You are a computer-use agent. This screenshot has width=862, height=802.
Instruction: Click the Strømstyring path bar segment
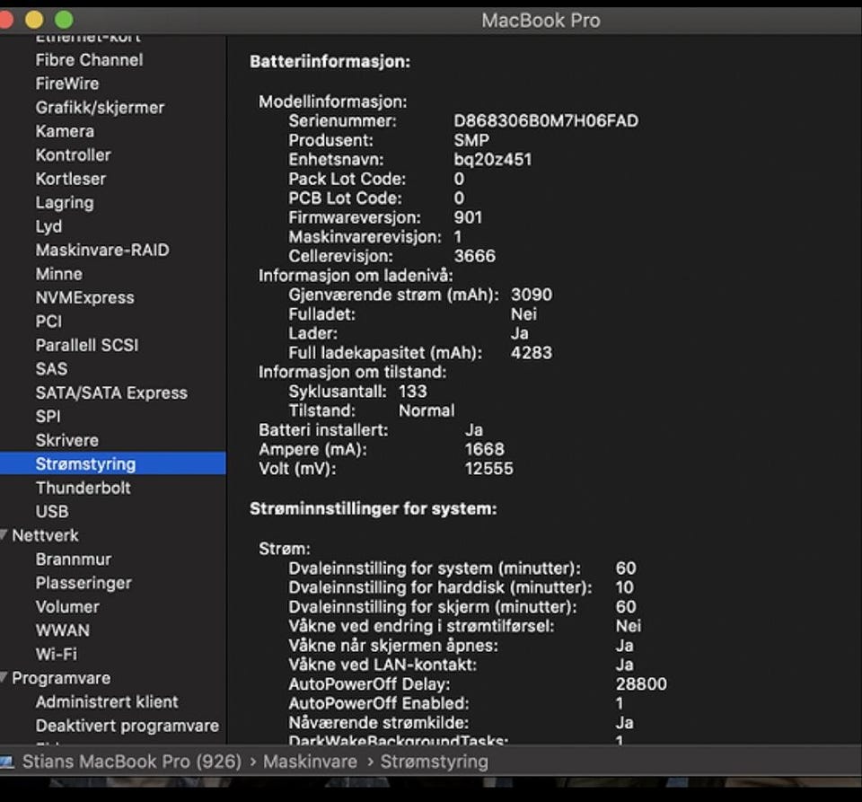click(x=434, y=762)
